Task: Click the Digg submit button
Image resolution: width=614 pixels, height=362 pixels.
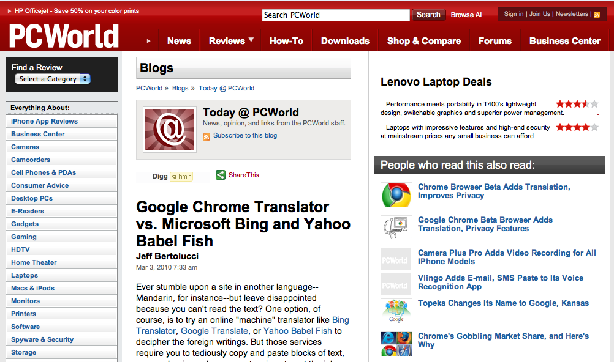Action: click(181, 177)
